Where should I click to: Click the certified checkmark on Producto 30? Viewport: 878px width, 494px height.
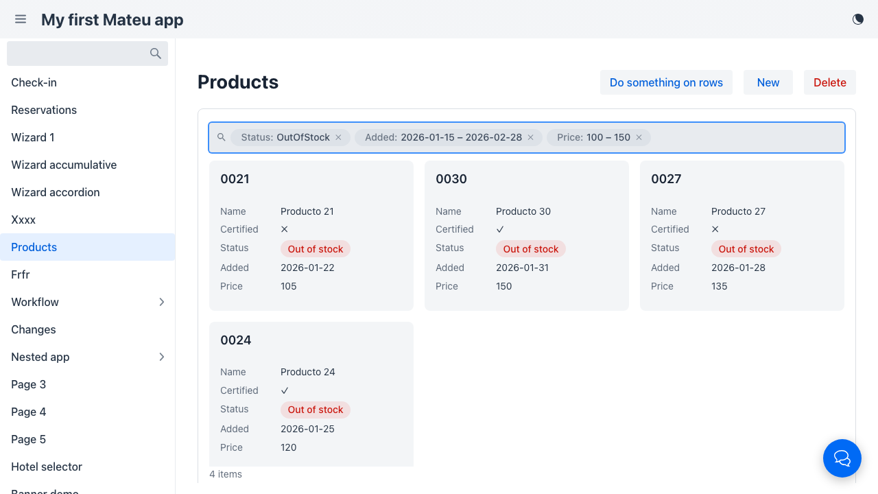click(500, 229)
